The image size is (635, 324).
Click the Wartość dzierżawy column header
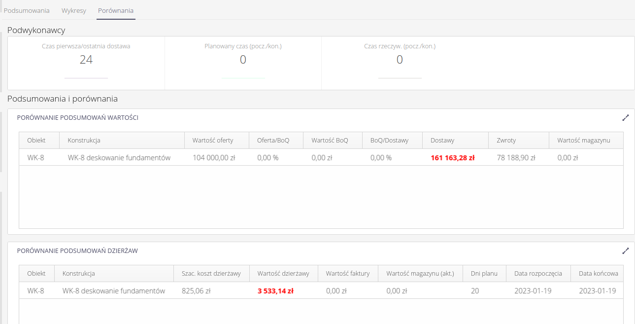click(x=283, y=274)
